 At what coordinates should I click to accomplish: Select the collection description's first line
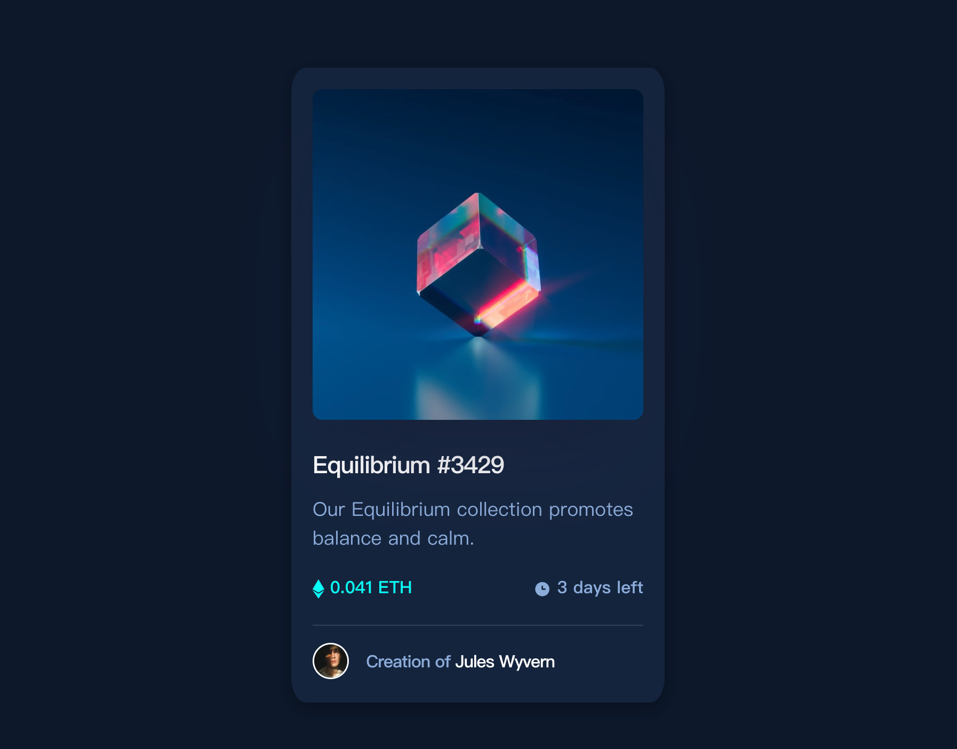pos(473,509)
